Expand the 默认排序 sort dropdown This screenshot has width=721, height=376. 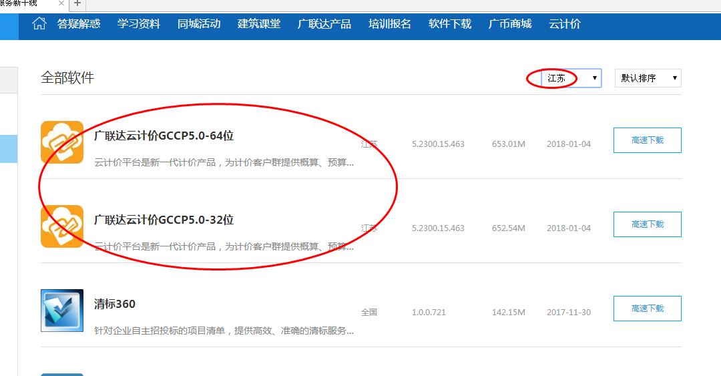[x=648, y=78]
